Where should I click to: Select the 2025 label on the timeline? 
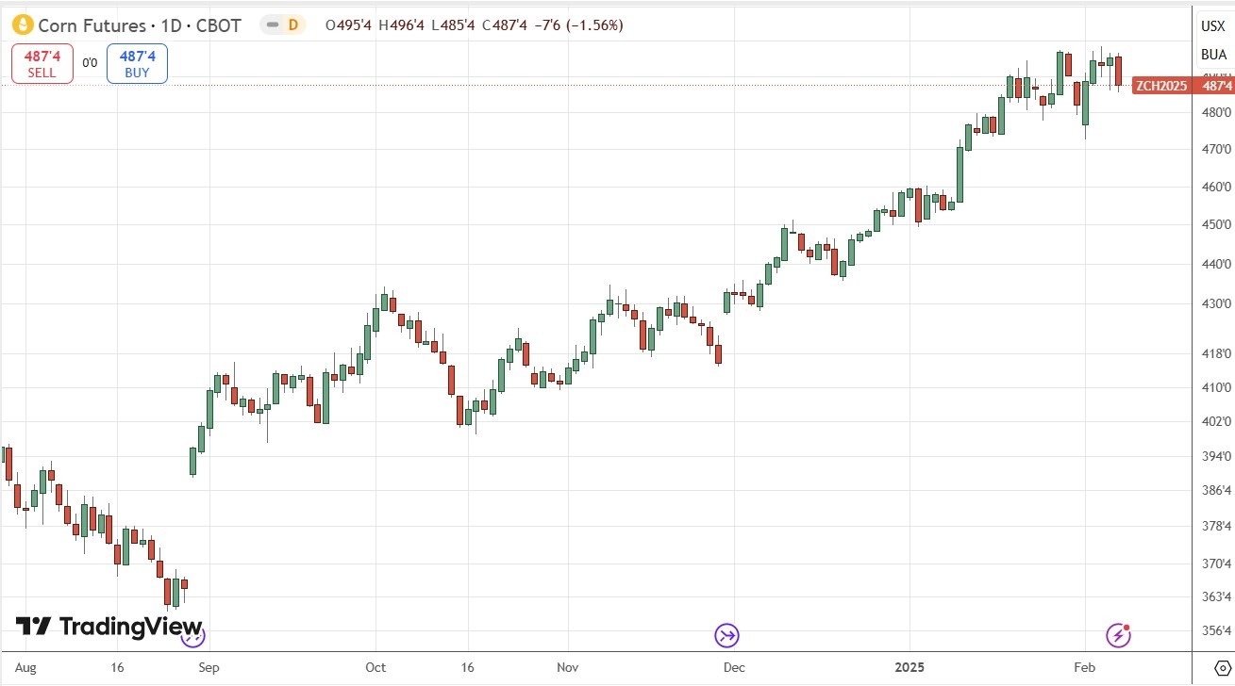point(911,667)
